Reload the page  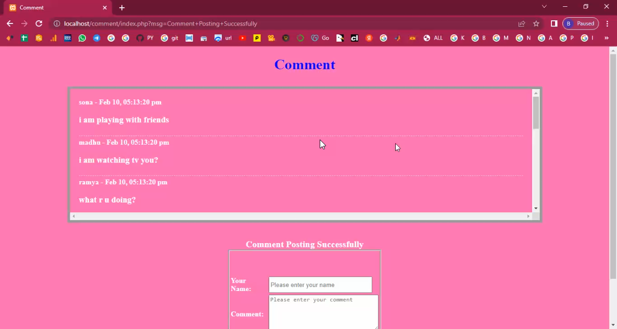click(x=39, y=23)
